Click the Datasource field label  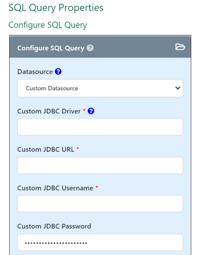click(35, 72)
